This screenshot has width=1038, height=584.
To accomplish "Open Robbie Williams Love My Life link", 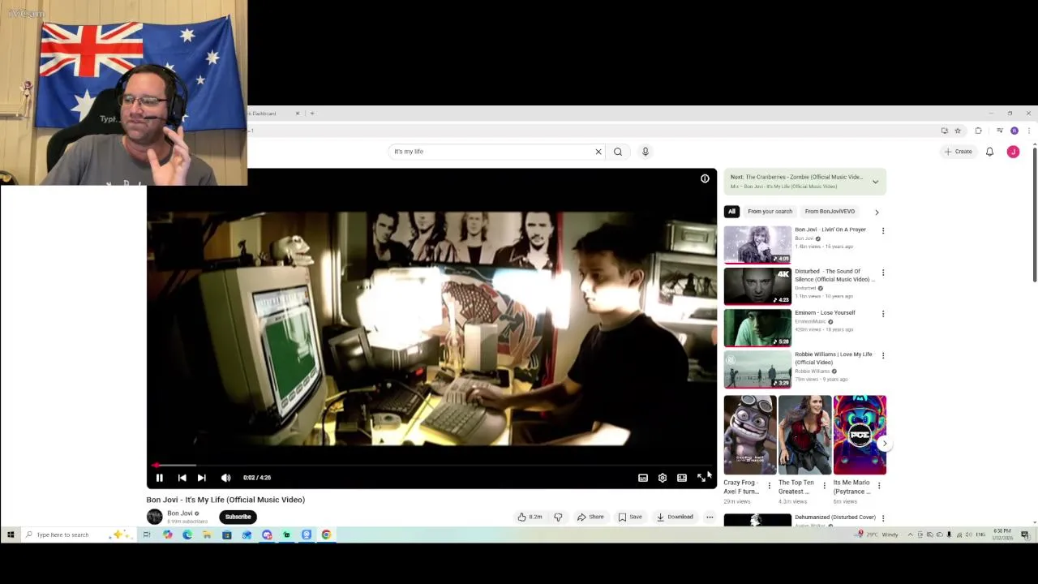I will [x=834, y=358].
